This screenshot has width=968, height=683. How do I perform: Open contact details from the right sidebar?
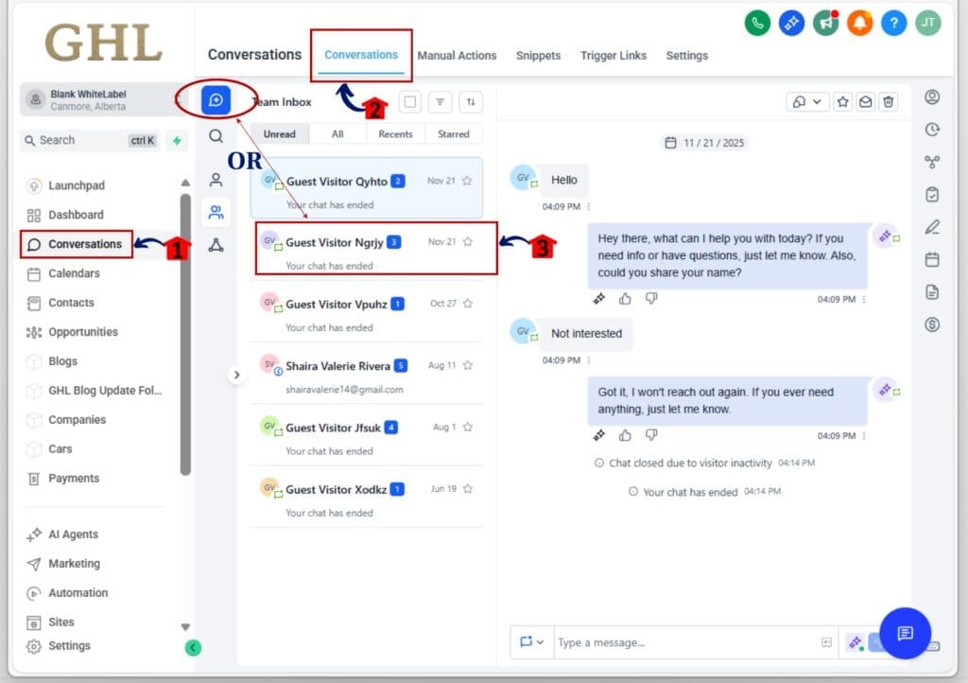(932, 96)
